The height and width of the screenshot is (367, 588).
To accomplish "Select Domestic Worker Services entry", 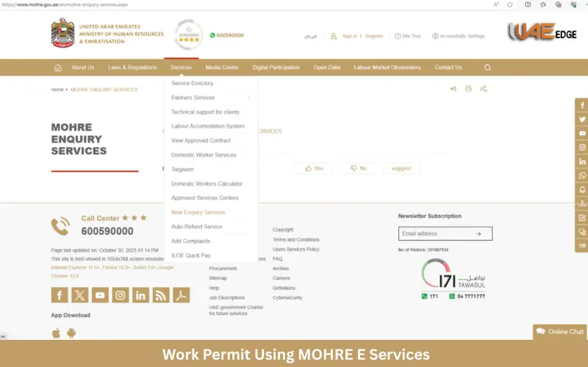I will (204, 155).
